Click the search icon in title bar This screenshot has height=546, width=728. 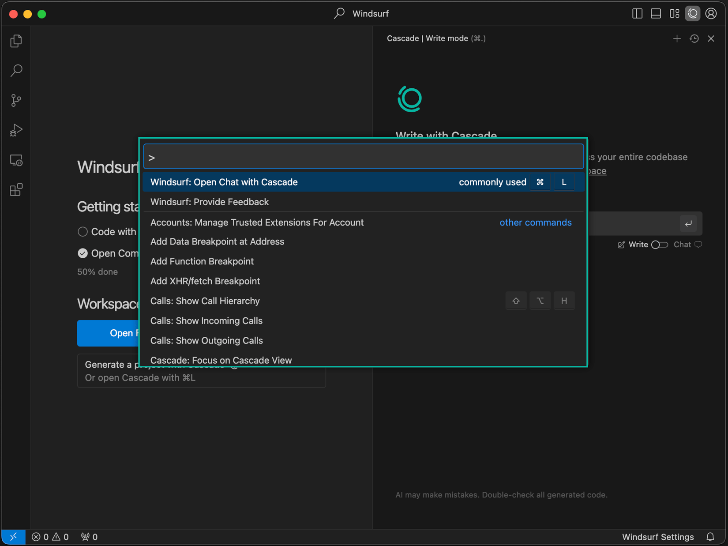(x=339, y=14)
